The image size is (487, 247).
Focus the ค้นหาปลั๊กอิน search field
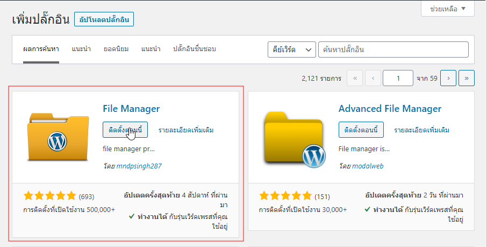point(393,50)
